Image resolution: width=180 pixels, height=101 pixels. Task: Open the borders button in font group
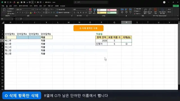tap(26, 12)
